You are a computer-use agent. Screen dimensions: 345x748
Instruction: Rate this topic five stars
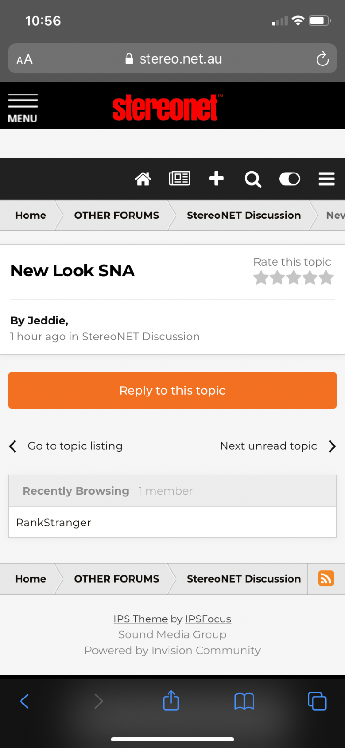pos(326,278)
